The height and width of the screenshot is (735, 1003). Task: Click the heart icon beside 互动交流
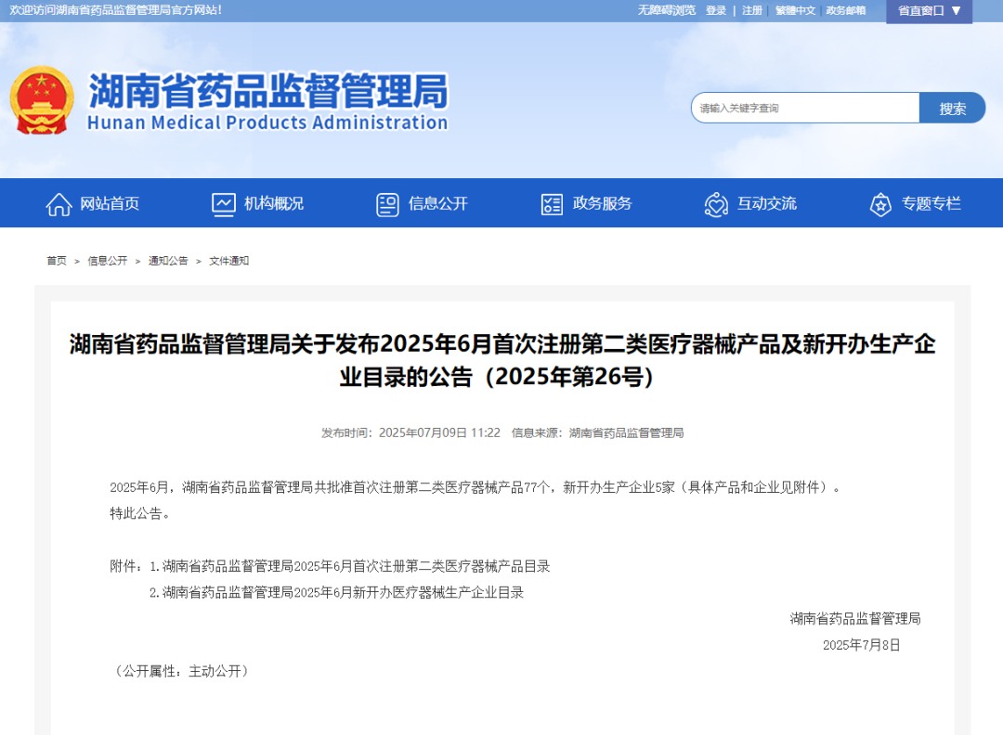pyautogui.click(x=716, y=204)
